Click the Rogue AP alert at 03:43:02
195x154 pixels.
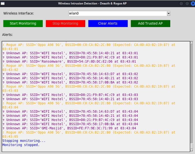[89, 68]
